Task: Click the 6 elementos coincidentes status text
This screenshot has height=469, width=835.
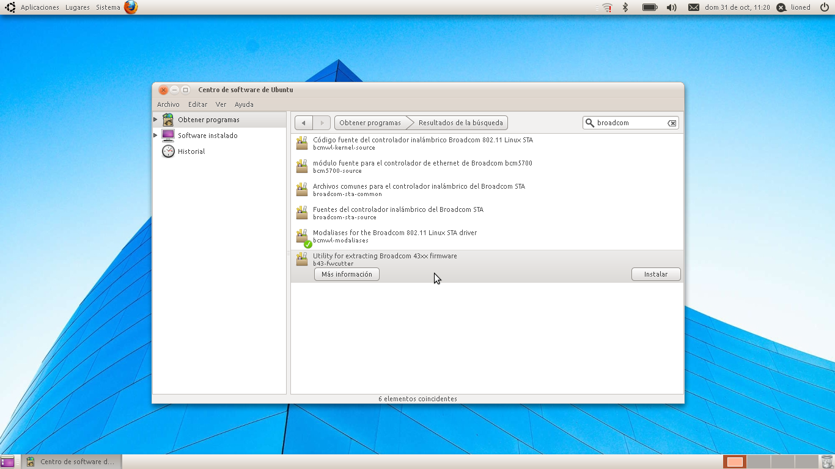Action: click(x=417, y=399)
